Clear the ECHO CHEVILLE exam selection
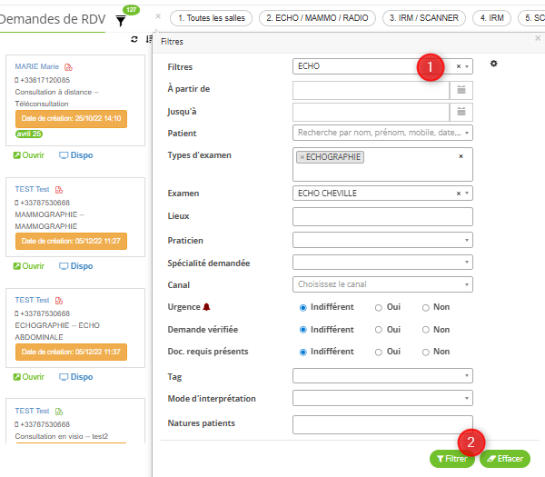The image size is (545, 477). click(459, 194)
